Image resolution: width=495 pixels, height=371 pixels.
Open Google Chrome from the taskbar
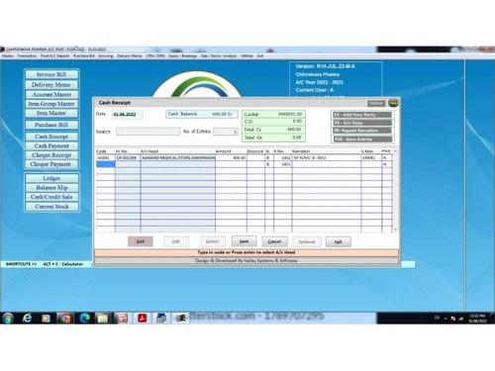pyautogui.click(x=65, y=319)
